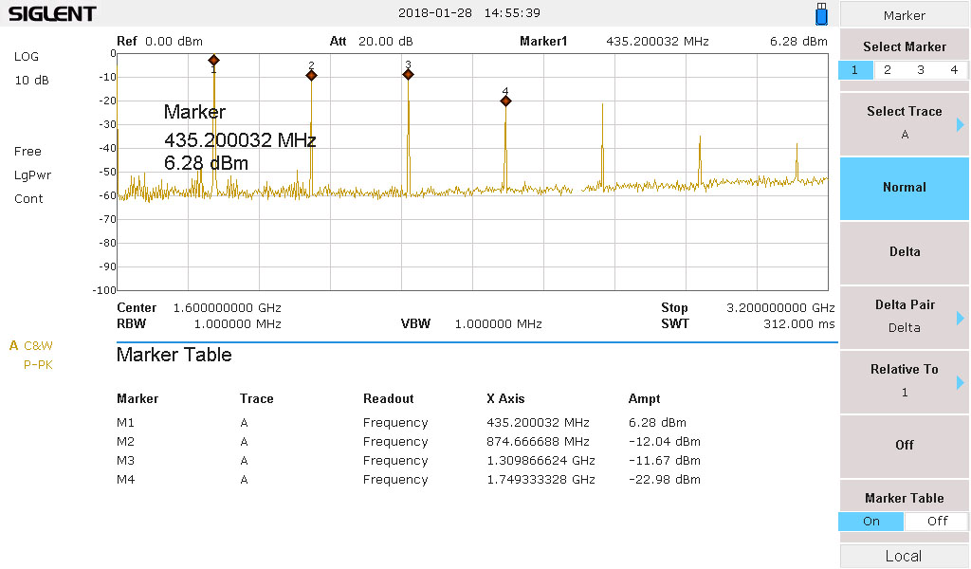Viewport: 971px width, 569px height.
Task: Click Marker1 frequency readout 435.200032 MHz at top
Action: (x=657, y=42)
